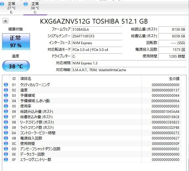Click the features field with S.M.A.R.T., TRIM
This screenshot has width=189, height=171.
[129, 70]
